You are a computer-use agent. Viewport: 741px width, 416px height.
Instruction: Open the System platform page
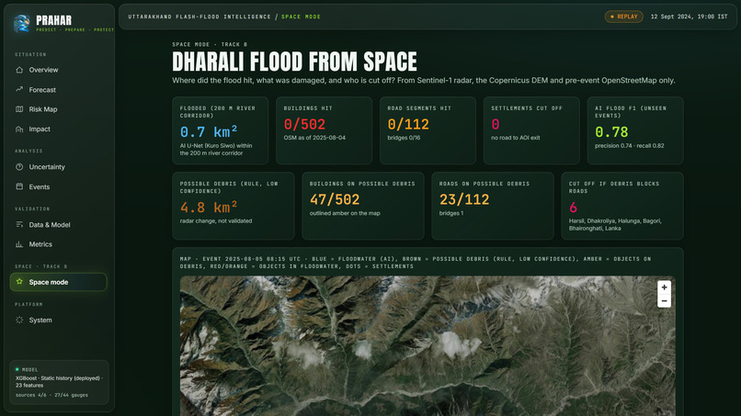pos(58,320)
